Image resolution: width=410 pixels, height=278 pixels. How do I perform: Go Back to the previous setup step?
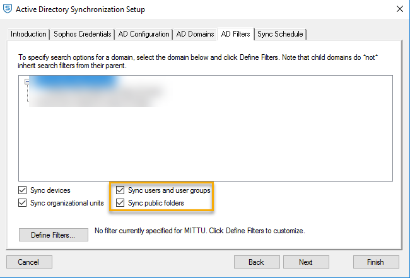point(256,262)
